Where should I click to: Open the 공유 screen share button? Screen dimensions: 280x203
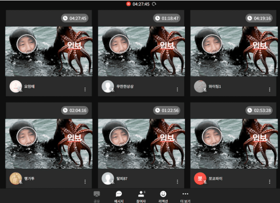[96, 197]
